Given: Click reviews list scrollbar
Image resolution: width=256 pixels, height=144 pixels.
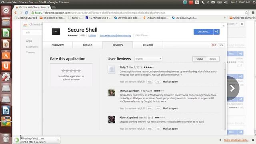Looking at the screenshot, I should tap(225, 96).
